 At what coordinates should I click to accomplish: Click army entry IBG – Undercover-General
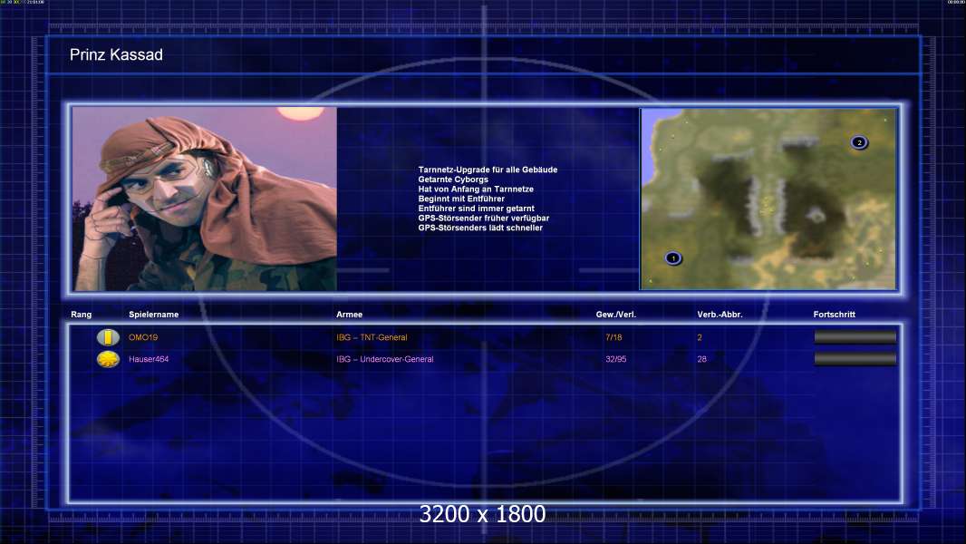click(x=385, y=359)
